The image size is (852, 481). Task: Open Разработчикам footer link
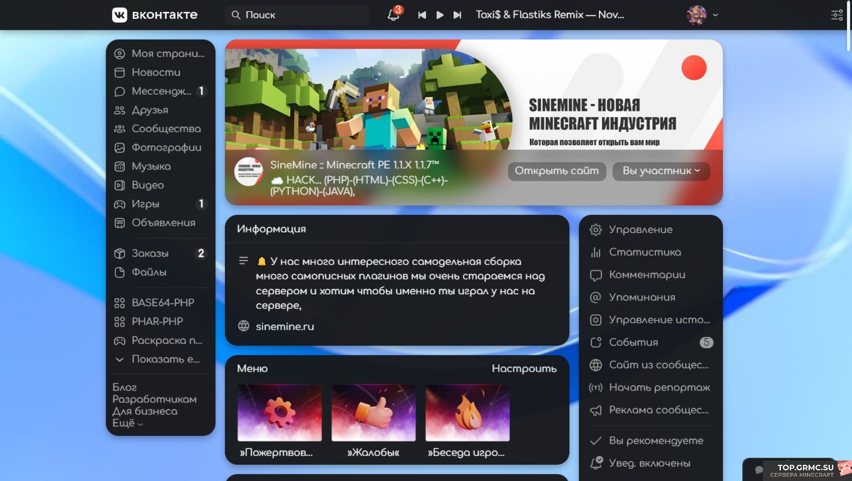(x=154, y=399)
